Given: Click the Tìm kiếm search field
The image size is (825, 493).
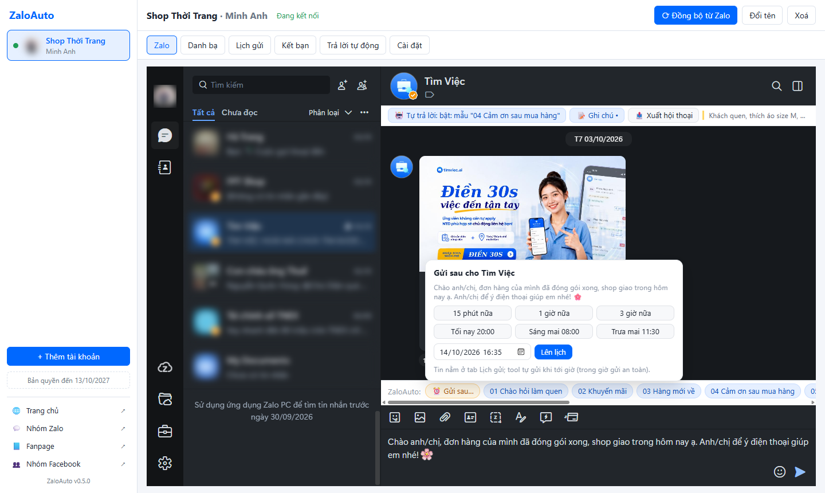Looking at the screenshot, I should pyautogui.click(x=261, y=85).
